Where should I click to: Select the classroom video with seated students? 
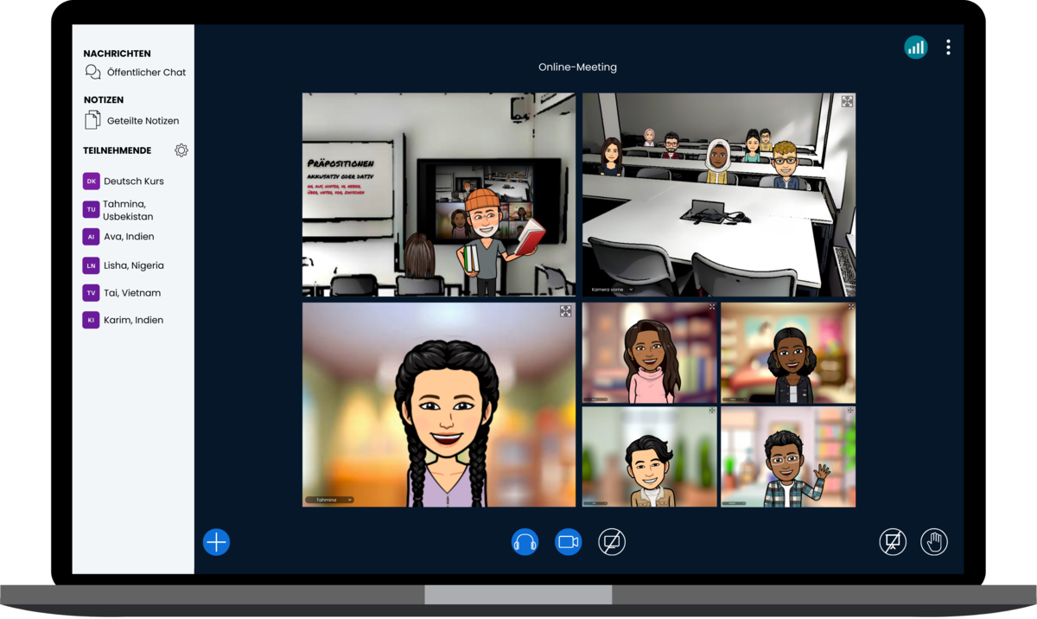coord(719,195)
